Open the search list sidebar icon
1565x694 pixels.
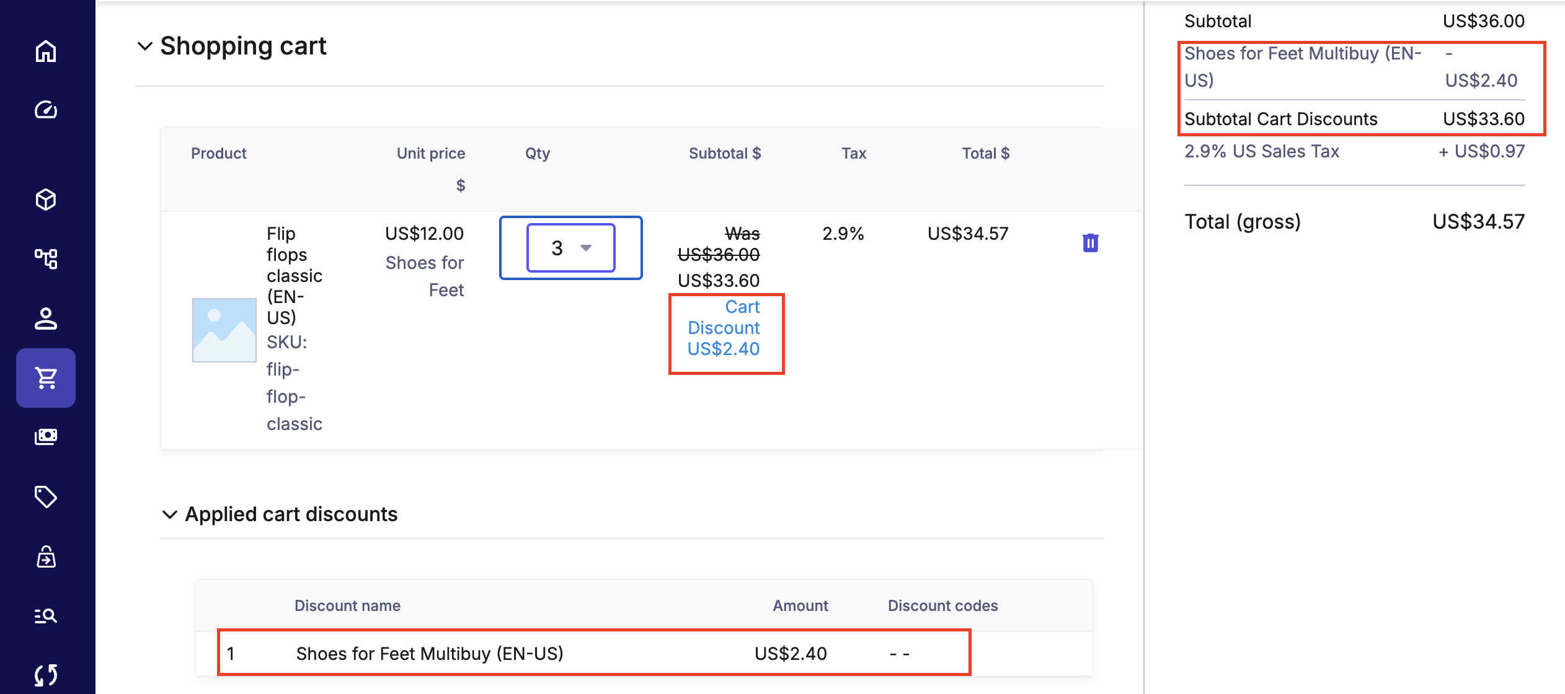[x=46, y=615]
